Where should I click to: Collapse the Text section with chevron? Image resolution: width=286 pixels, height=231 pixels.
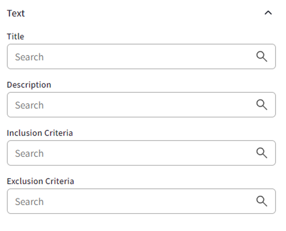pyautogui.click(x=268, y=13)
